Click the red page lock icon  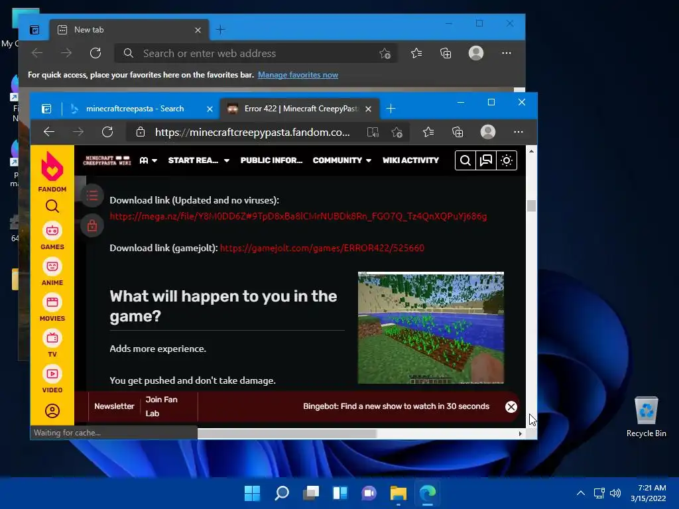[92, 225]
